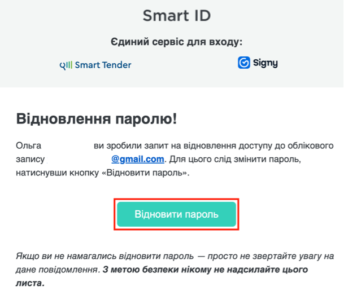This screenshot has height=300, width=344.
Task: Click the Signy checkmark logo icon
Action: pyautogui.click(x=244, y=63)
